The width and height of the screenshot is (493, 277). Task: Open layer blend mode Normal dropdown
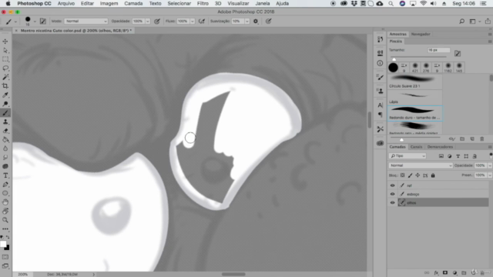(421, 165)
